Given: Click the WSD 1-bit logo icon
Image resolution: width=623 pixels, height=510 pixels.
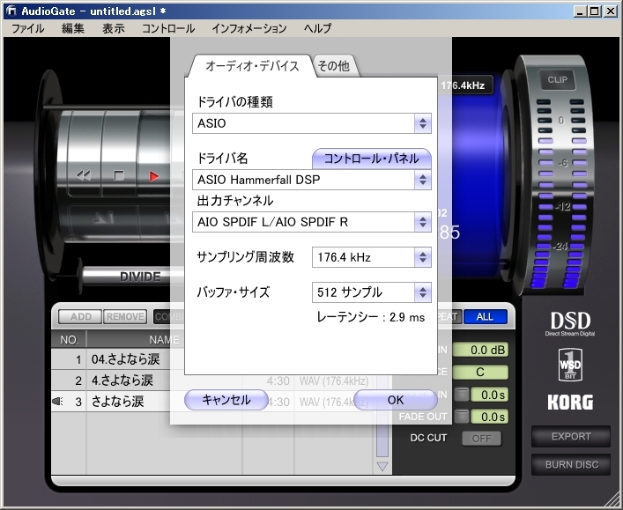Looking at the screenshot, I should (570, 364).
